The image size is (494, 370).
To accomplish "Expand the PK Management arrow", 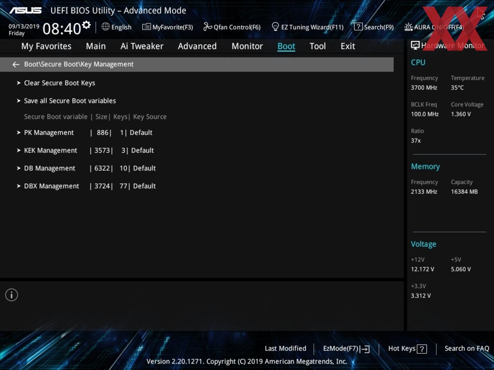I will [x=19, y=132].
